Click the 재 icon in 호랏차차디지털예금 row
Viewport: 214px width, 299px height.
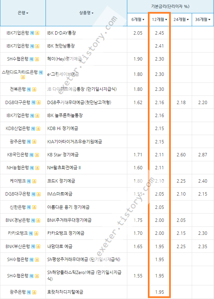(29, 292)
